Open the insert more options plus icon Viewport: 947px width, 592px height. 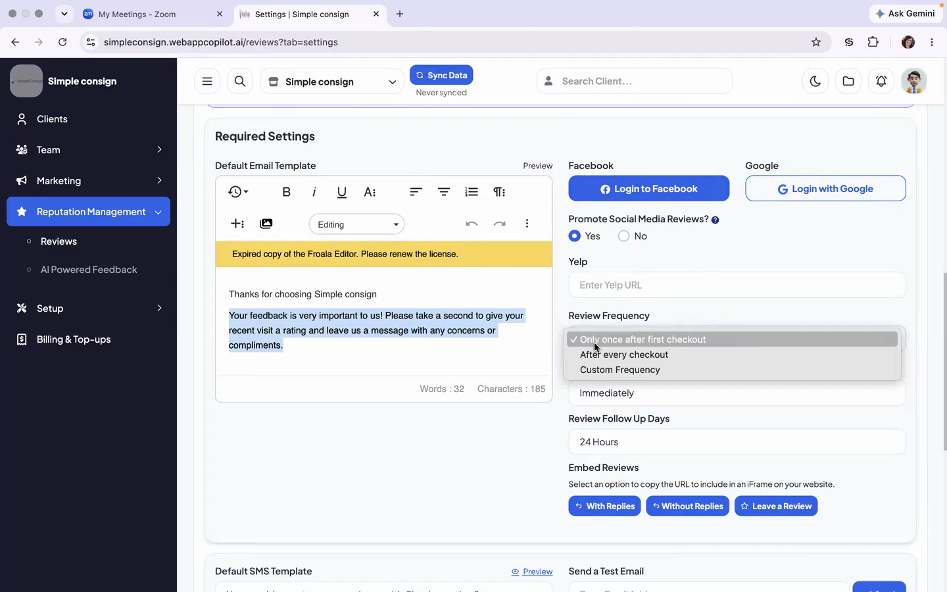237,224
